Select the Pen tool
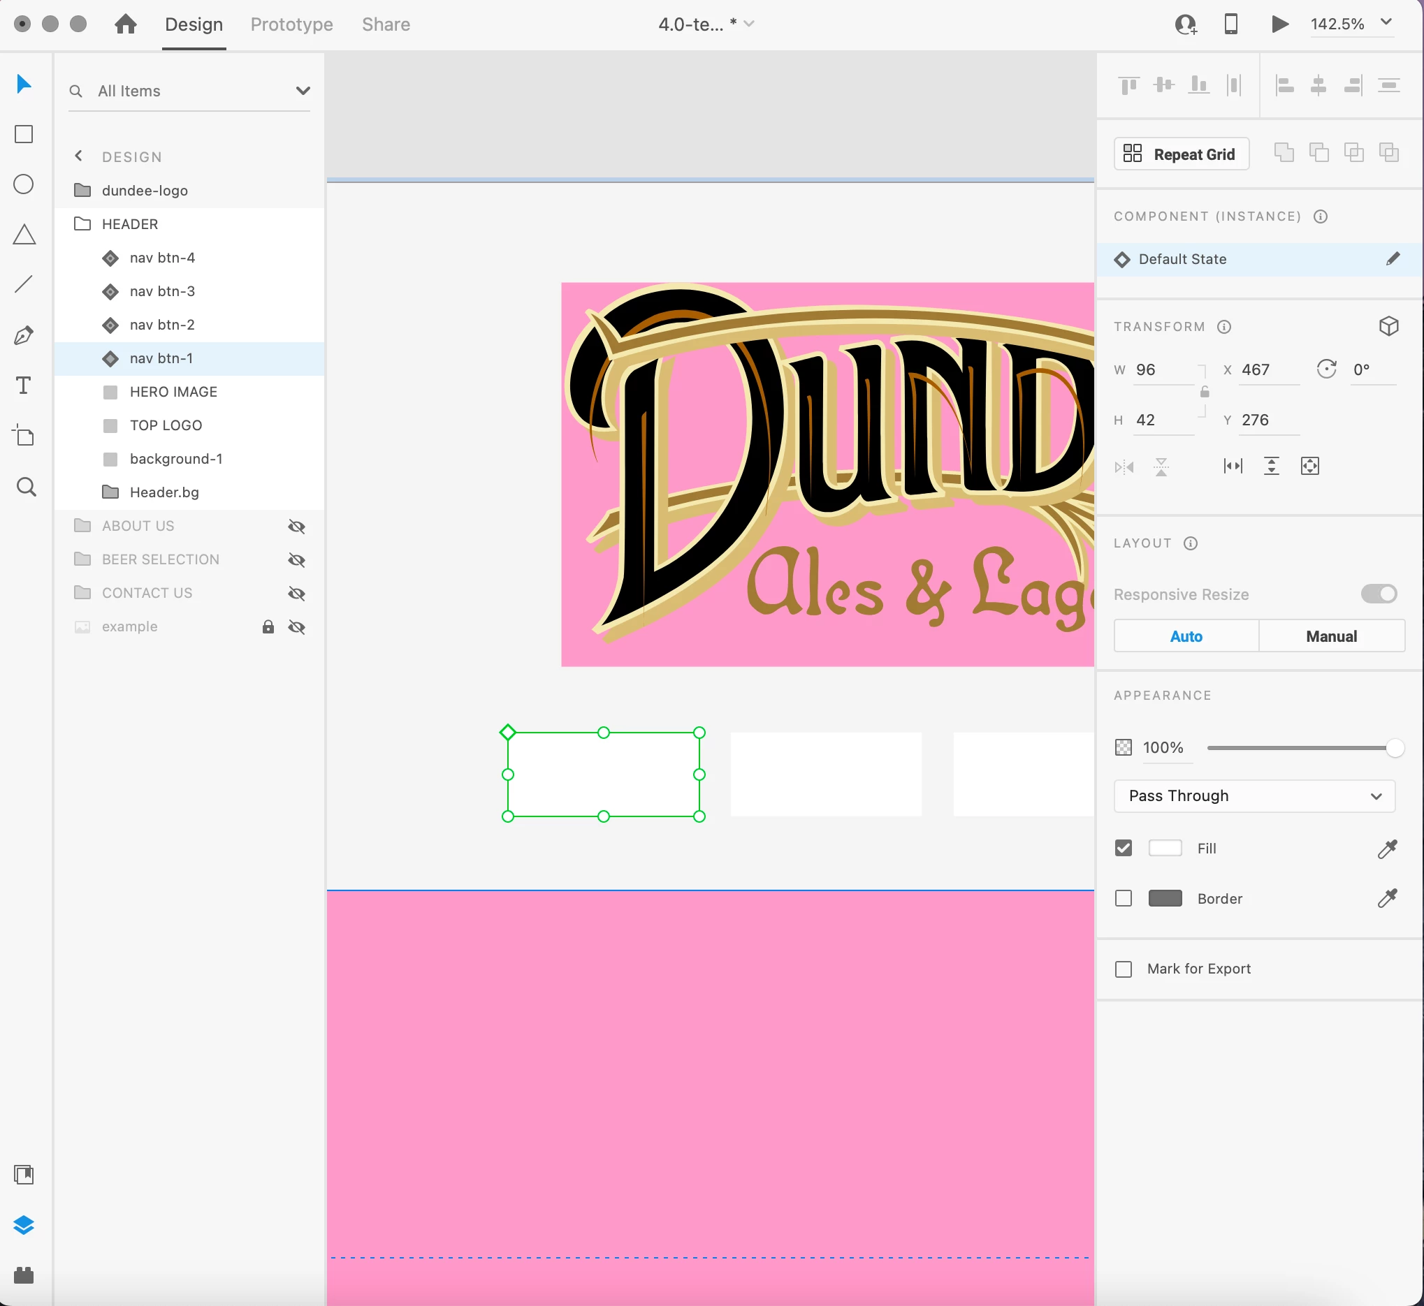Viewport: 1424px width, 1306px height. (x=24, y=335)
